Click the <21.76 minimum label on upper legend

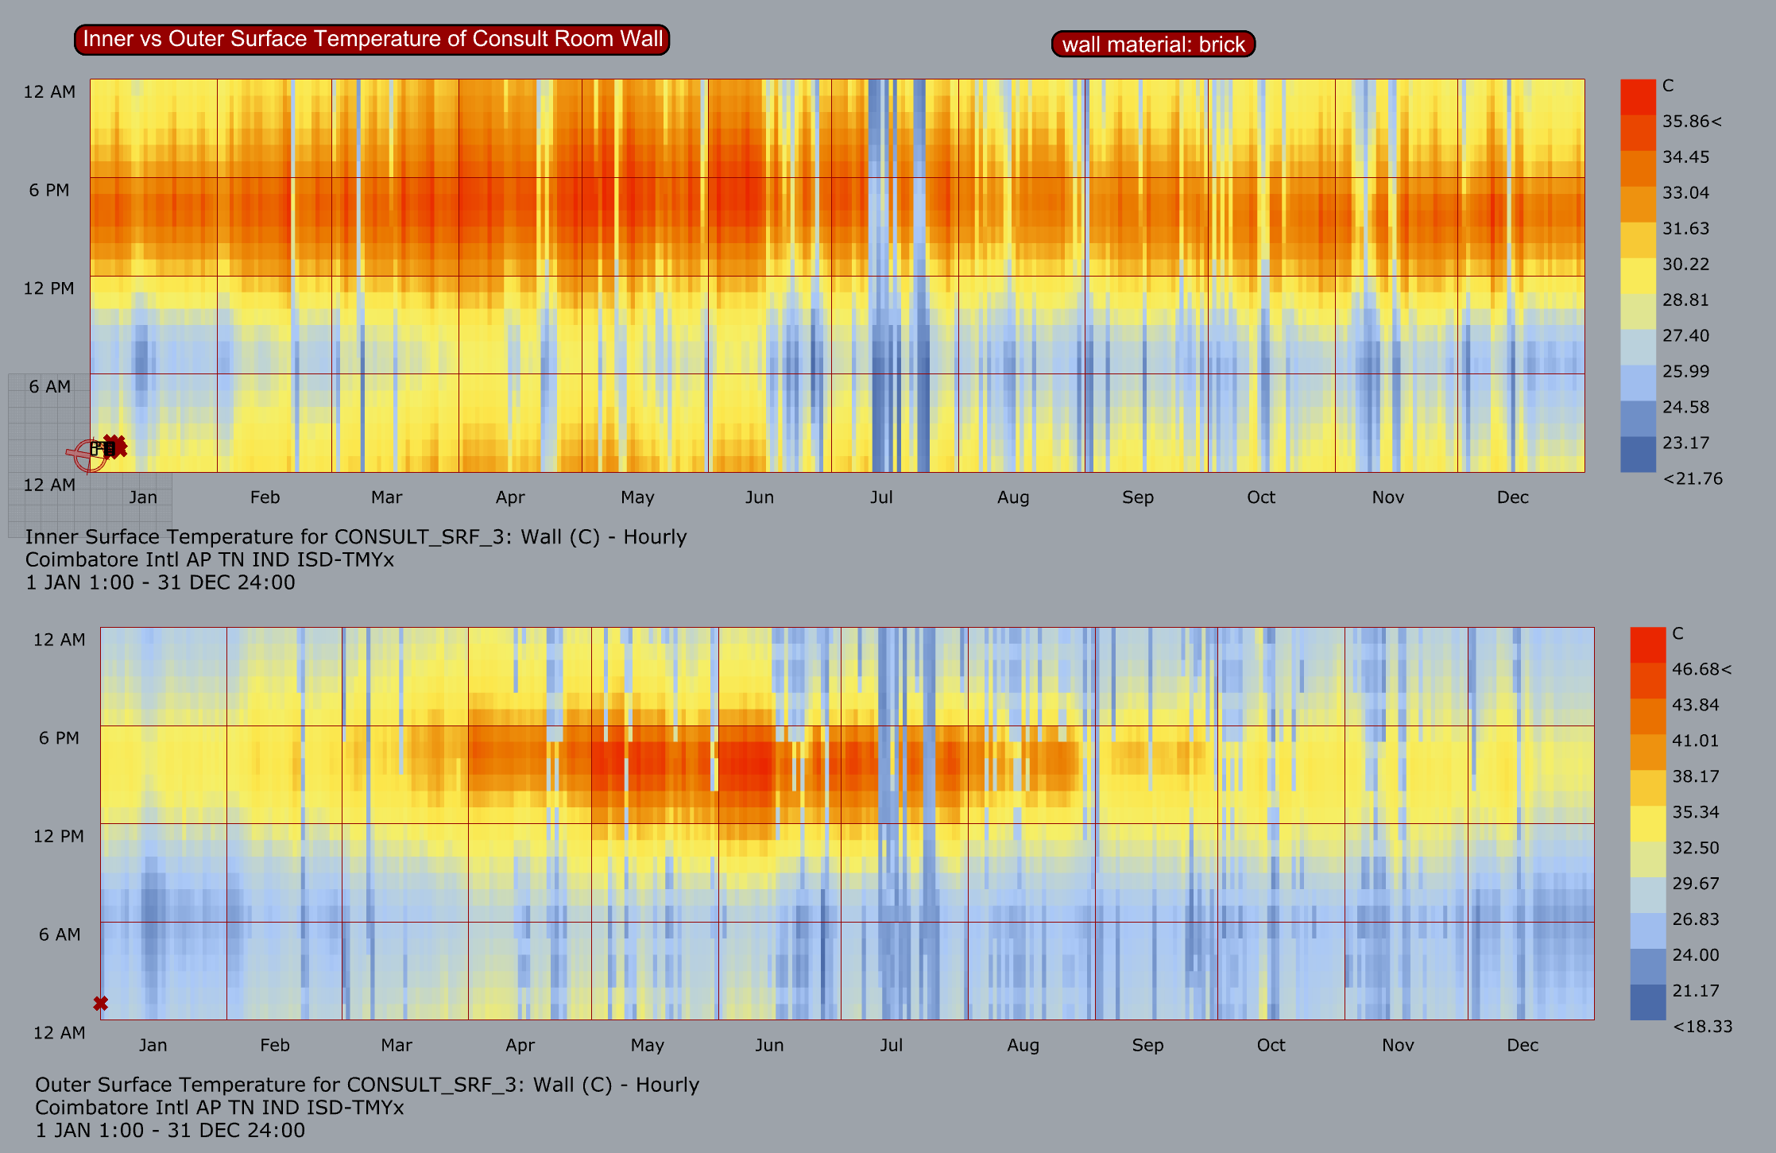coord(1693,479)
